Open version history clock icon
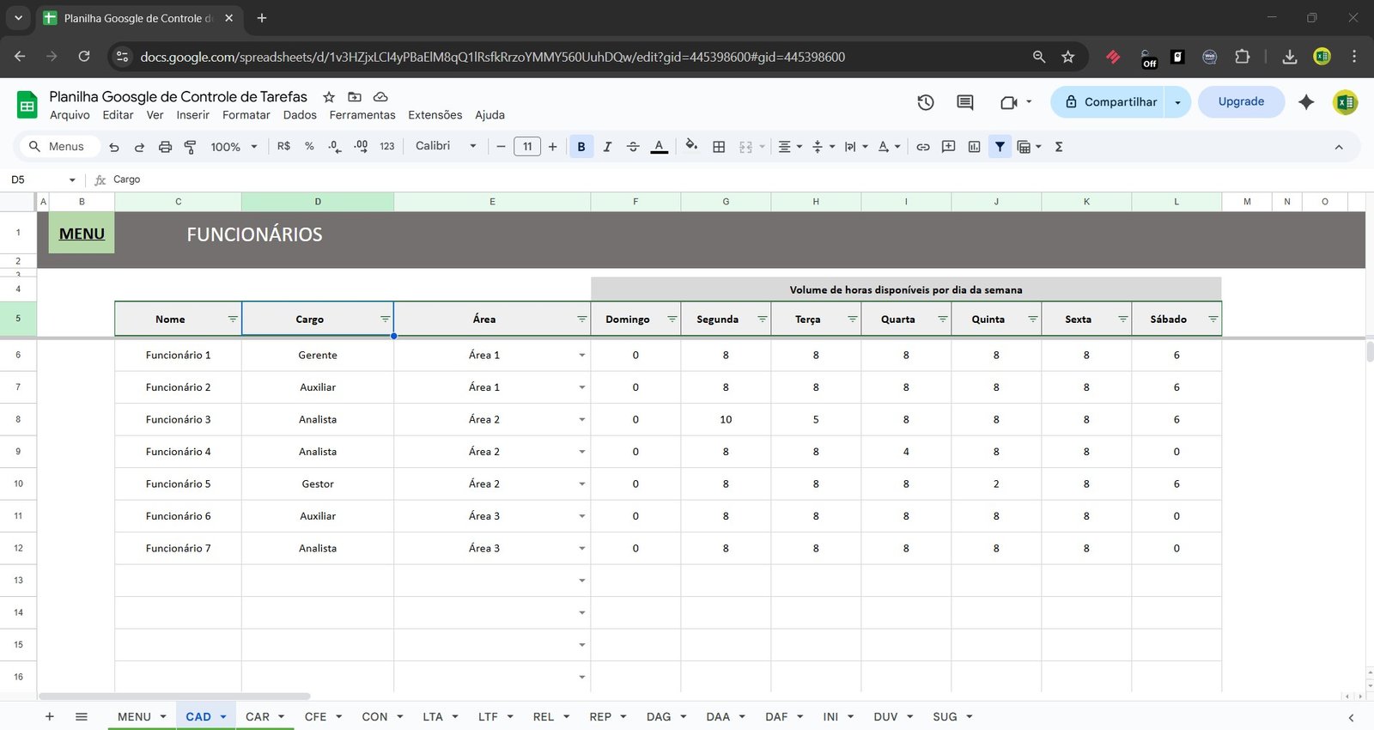 tap(925, 102)
